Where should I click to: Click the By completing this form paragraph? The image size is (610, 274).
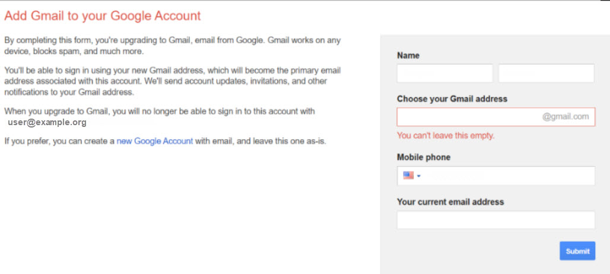coord(173,46)
